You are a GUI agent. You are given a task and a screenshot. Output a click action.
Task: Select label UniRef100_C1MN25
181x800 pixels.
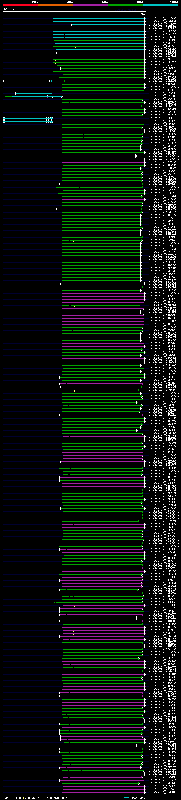pos(162,152)
